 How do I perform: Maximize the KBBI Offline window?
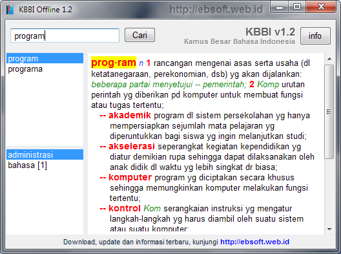(297, 7)
